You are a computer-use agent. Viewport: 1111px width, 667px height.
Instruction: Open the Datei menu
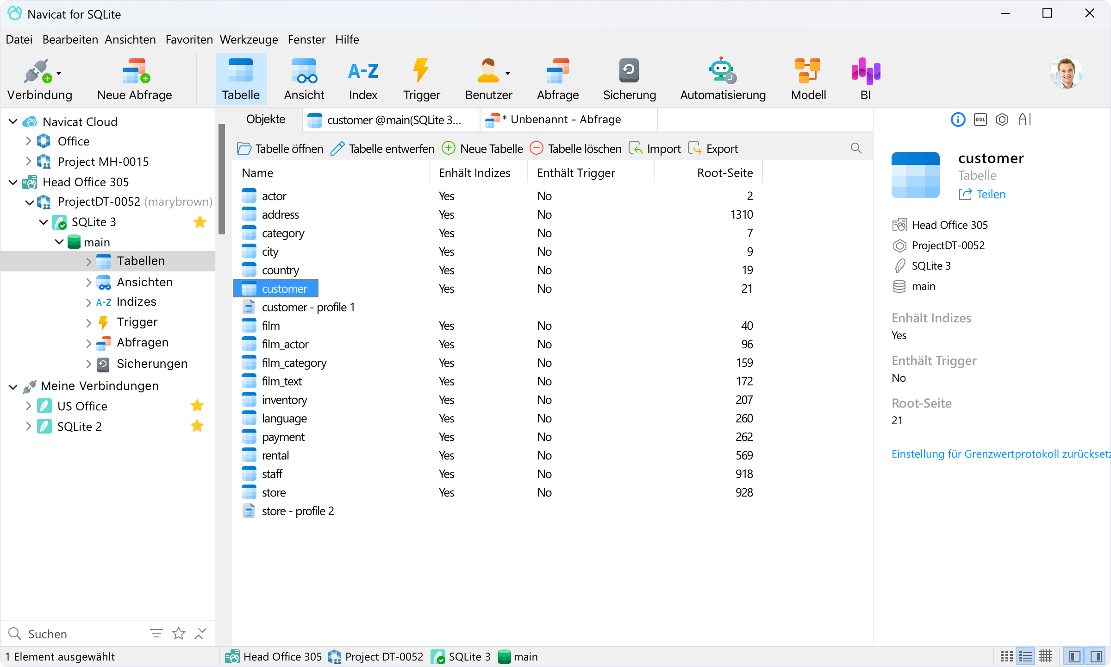(19, 39)
